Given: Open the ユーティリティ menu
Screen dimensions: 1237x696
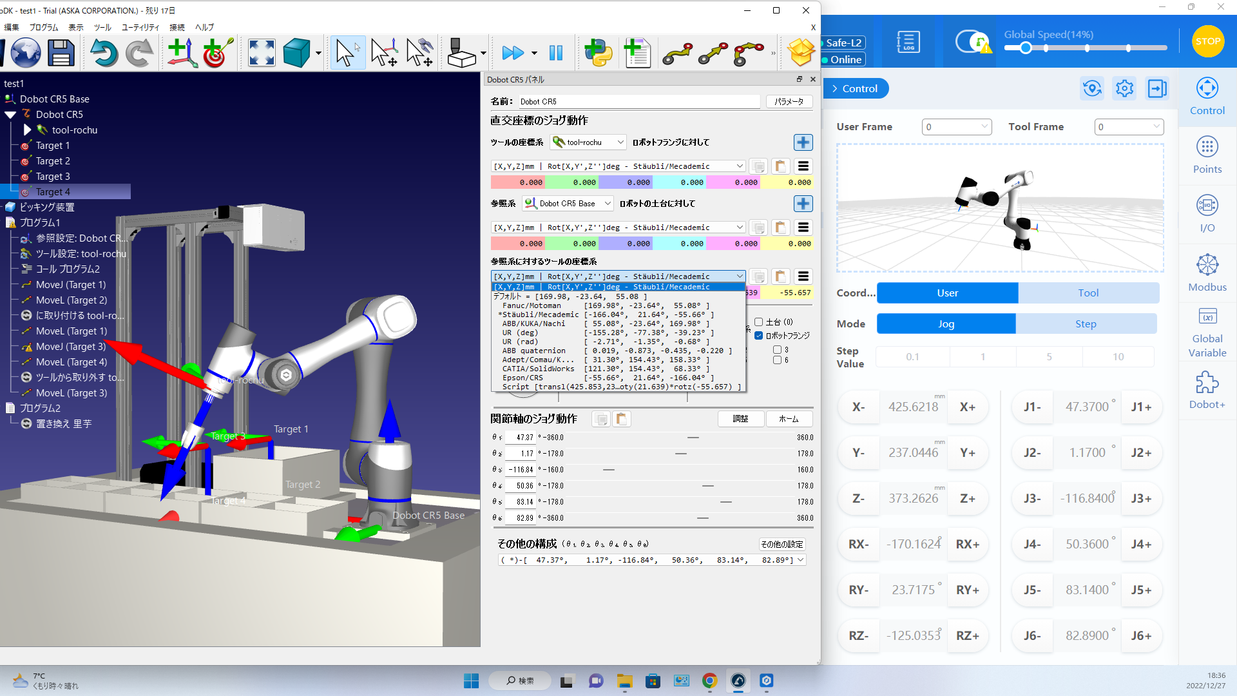Looking at the screenshot, I should click(140, 27).
